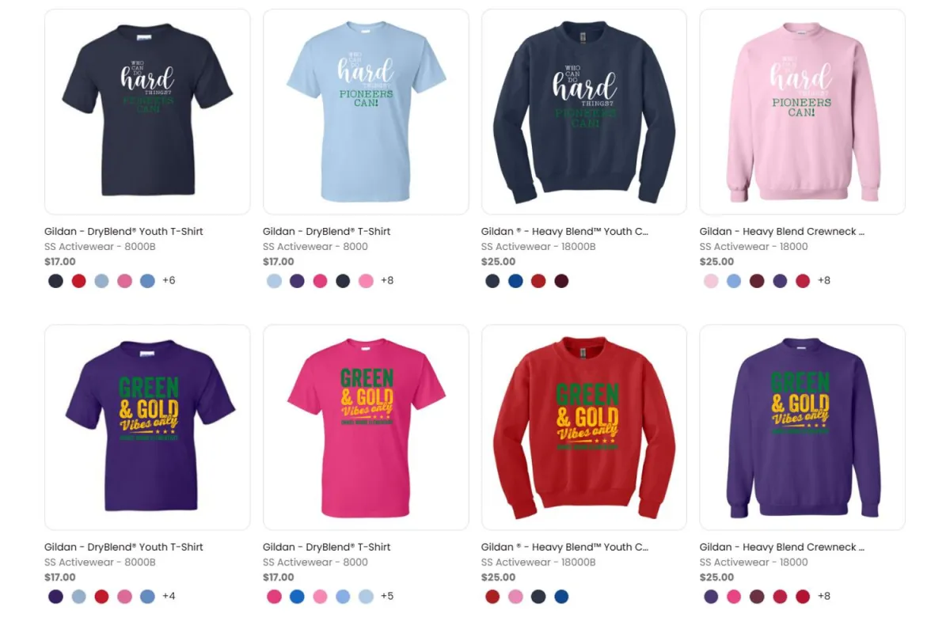Open the purple 'Green & Gold' crewneck sweatshirt image

click(803, 427)
